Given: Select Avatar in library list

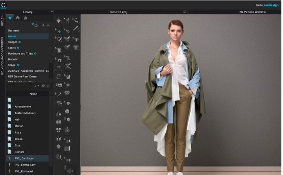Looking at the screenshot, I should pyautogui.click(x=28, y=36).
